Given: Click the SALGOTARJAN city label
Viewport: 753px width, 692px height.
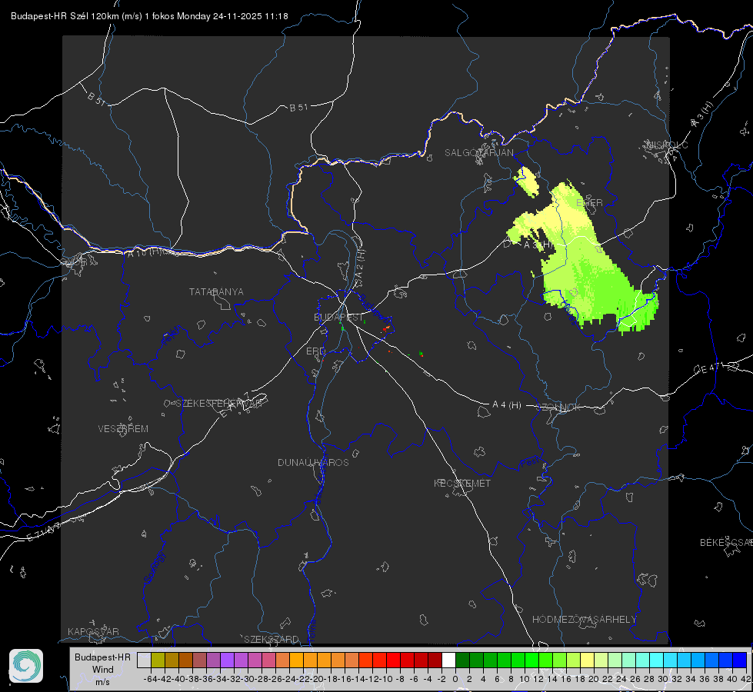Looking at the screenshot, I should pos(478,153).
